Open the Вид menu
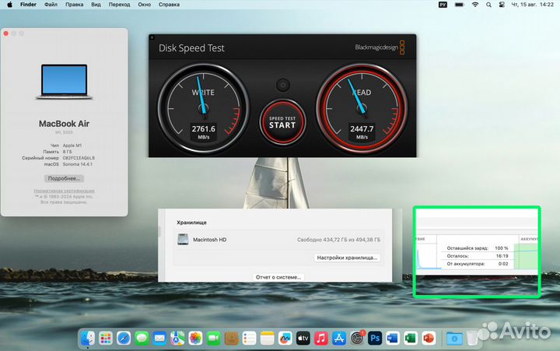 coord(96,5)
